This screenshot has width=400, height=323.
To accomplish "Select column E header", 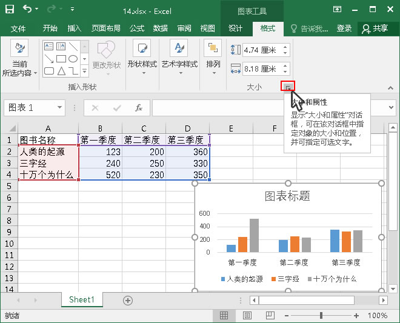I will 231,128.
